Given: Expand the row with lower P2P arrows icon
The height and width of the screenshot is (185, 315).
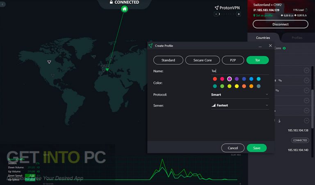Looking at the screenshot, I should tap(306, 90).
